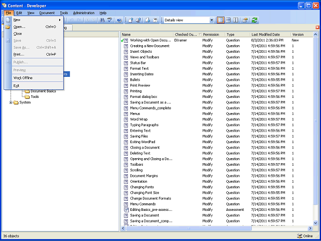Click icon for Working with Open Docu... row
This screenshot has height=241, width=321.
[126, 40]
